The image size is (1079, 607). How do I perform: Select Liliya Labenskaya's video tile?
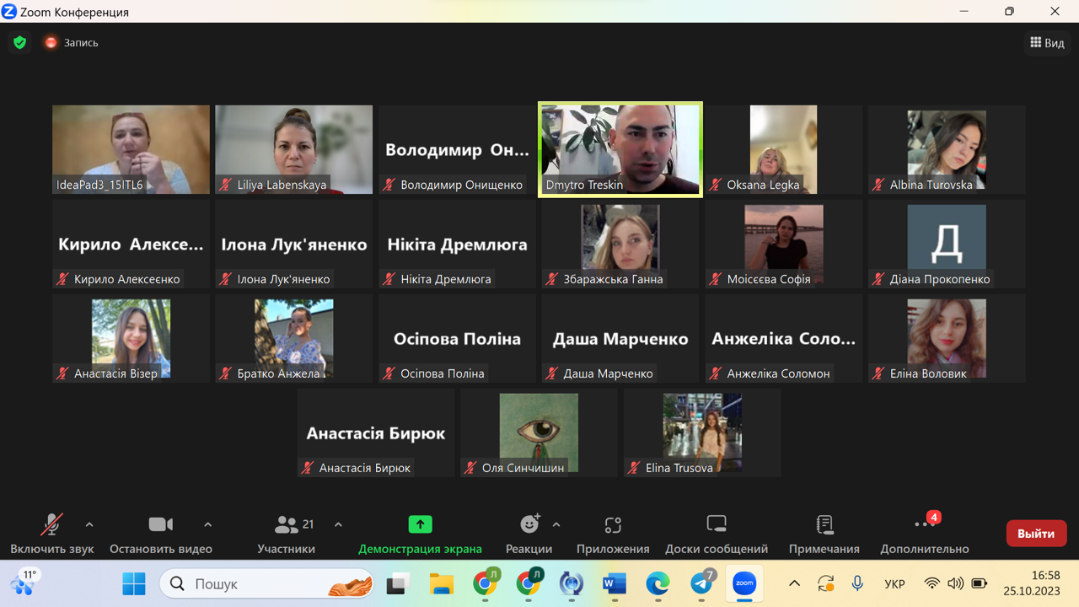tap(293, 149)
